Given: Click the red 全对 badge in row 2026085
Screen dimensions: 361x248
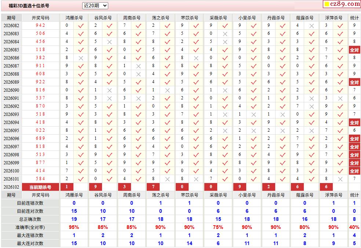Looking at the screenshot, I should tap(354, 50).
